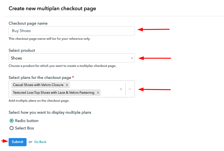Click the "Select product" field label

tap(22, 50)
